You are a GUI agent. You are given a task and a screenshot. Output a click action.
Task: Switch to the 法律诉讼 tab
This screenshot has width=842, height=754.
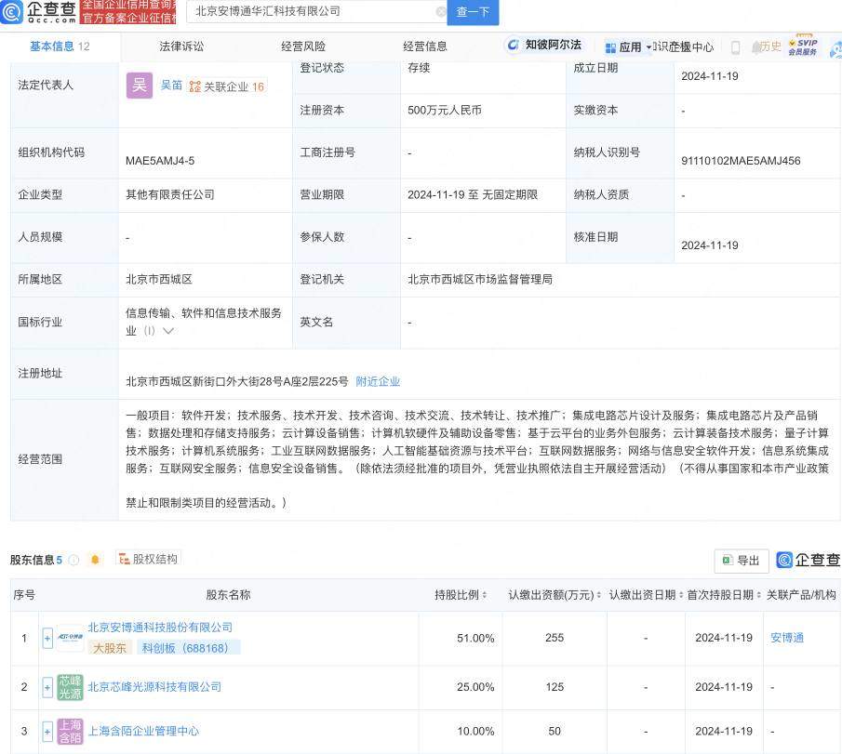pos(181,46)
